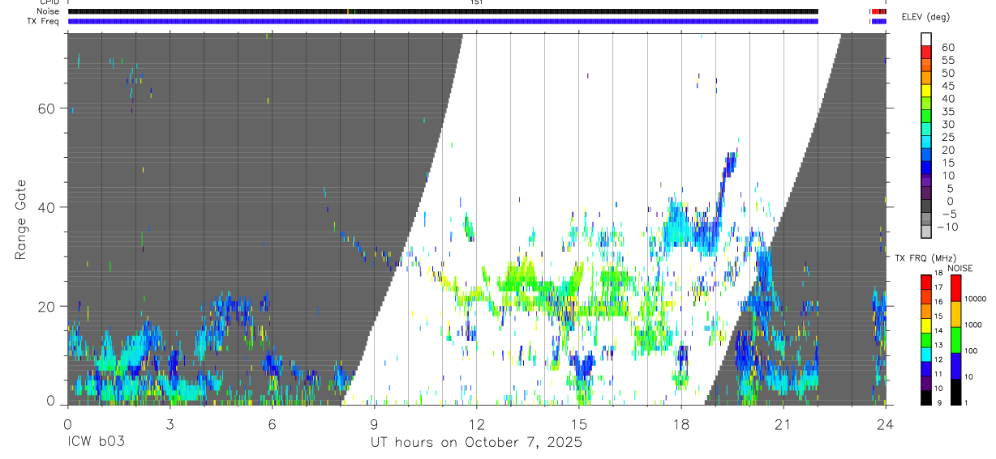Click the 'UT hours on October 7, 2025' label
This screenshot has width=996, height=459.
(476, 443)
